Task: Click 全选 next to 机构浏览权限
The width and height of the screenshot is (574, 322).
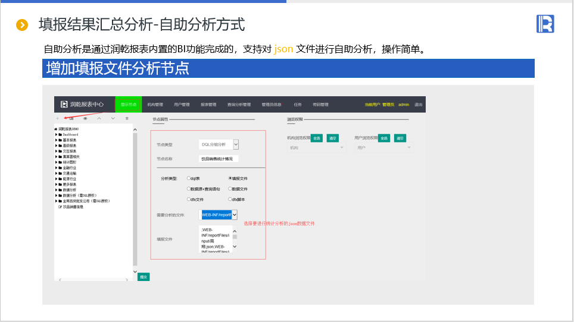Action: (317, 138)
